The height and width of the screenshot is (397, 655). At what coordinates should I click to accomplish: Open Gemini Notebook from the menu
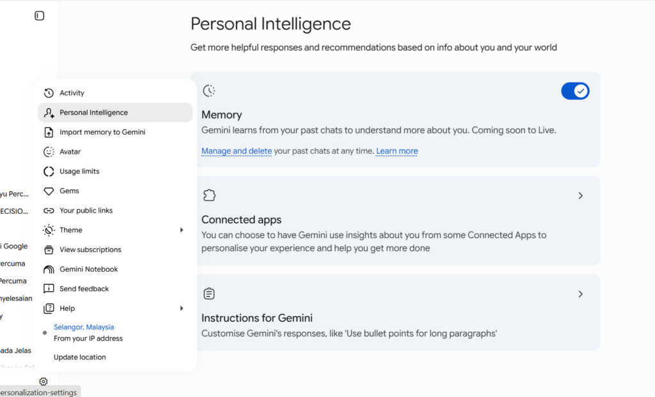[x=115, y=269]
